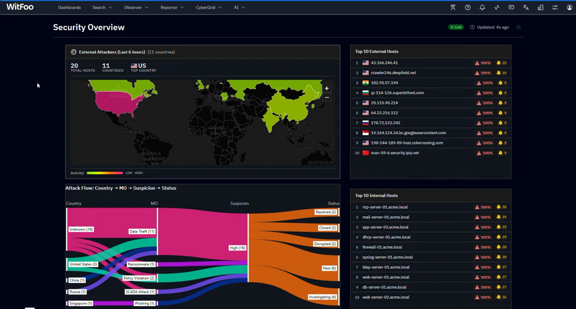Viewport: 576px width, 309px height.
Task: Click the Singapore (1) country node
Action: pyautogui.click(x=81, y=303)
